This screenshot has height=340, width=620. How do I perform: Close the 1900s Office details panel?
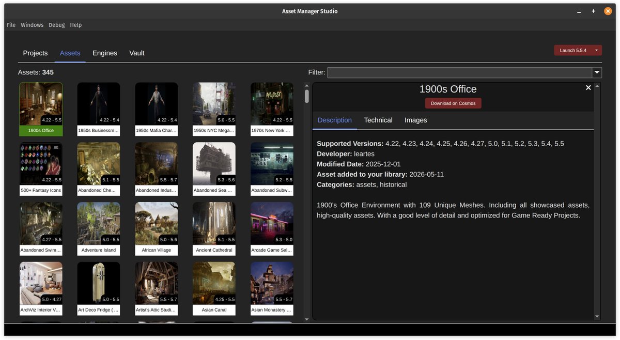pyautogui.click(x=588, y=88)
